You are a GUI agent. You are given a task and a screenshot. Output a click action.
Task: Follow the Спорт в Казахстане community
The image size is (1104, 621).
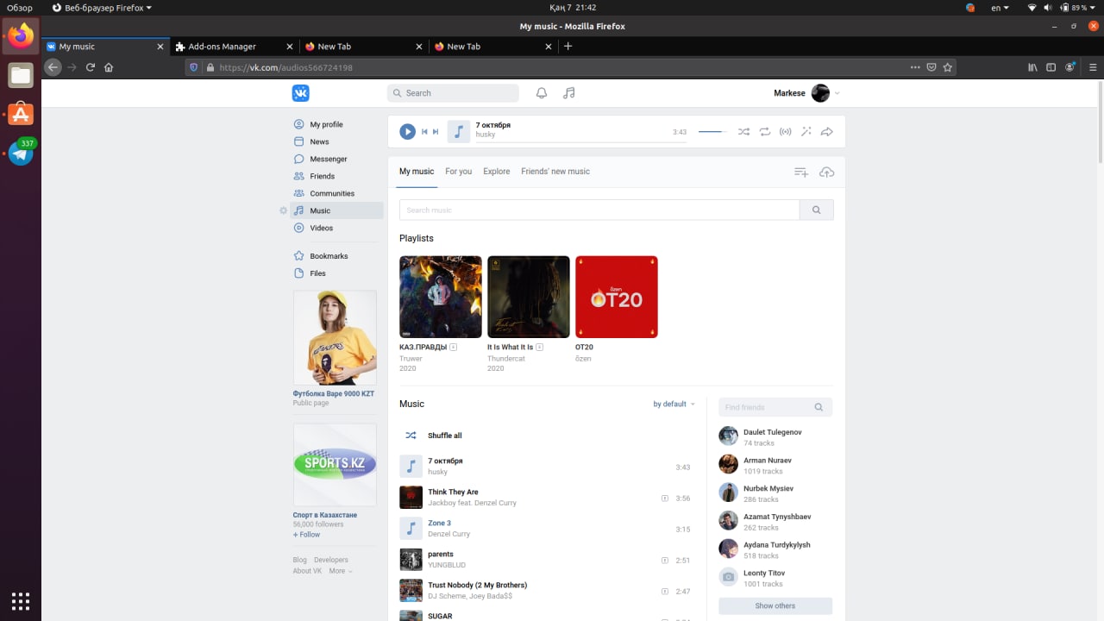click(x=306, y=535)
